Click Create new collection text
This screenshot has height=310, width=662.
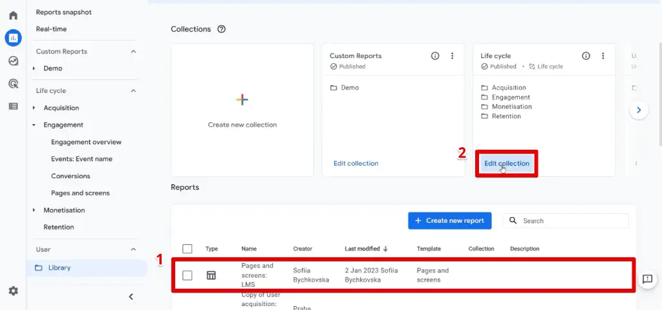[x=242, y=125]
